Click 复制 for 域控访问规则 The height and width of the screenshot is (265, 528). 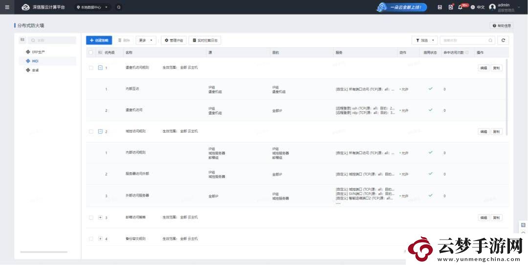point(496,132)
